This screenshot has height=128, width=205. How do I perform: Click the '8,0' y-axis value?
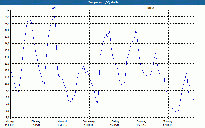click(x=8, y=97)
